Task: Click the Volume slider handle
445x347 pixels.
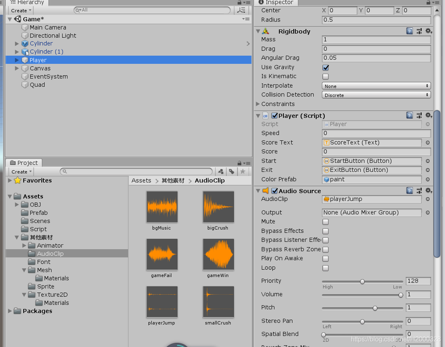Action: tap(400, 295)
